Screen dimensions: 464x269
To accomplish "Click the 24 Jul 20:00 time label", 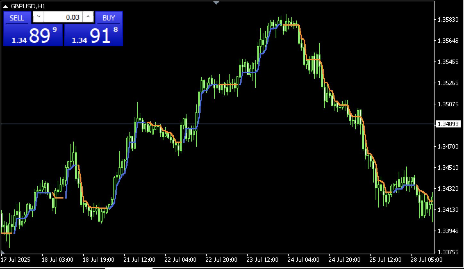I will coord(344,259).
